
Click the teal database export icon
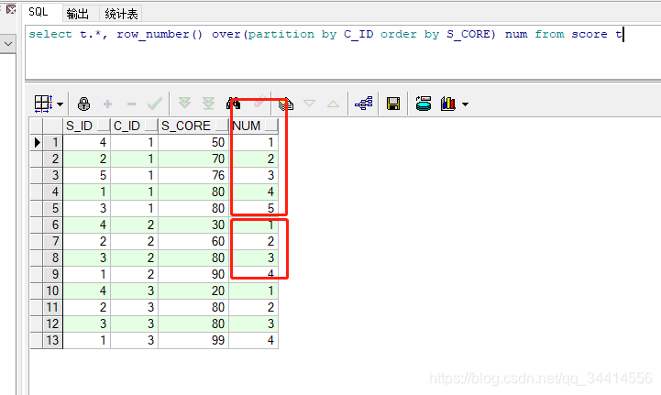click(424, 104)
